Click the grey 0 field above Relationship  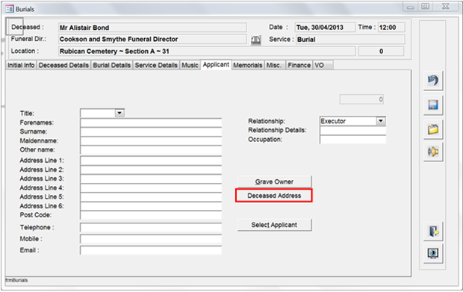pyautogui.click(x=361, y=99)
